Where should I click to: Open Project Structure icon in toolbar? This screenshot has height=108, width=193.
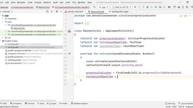click(x=169, y=7)
